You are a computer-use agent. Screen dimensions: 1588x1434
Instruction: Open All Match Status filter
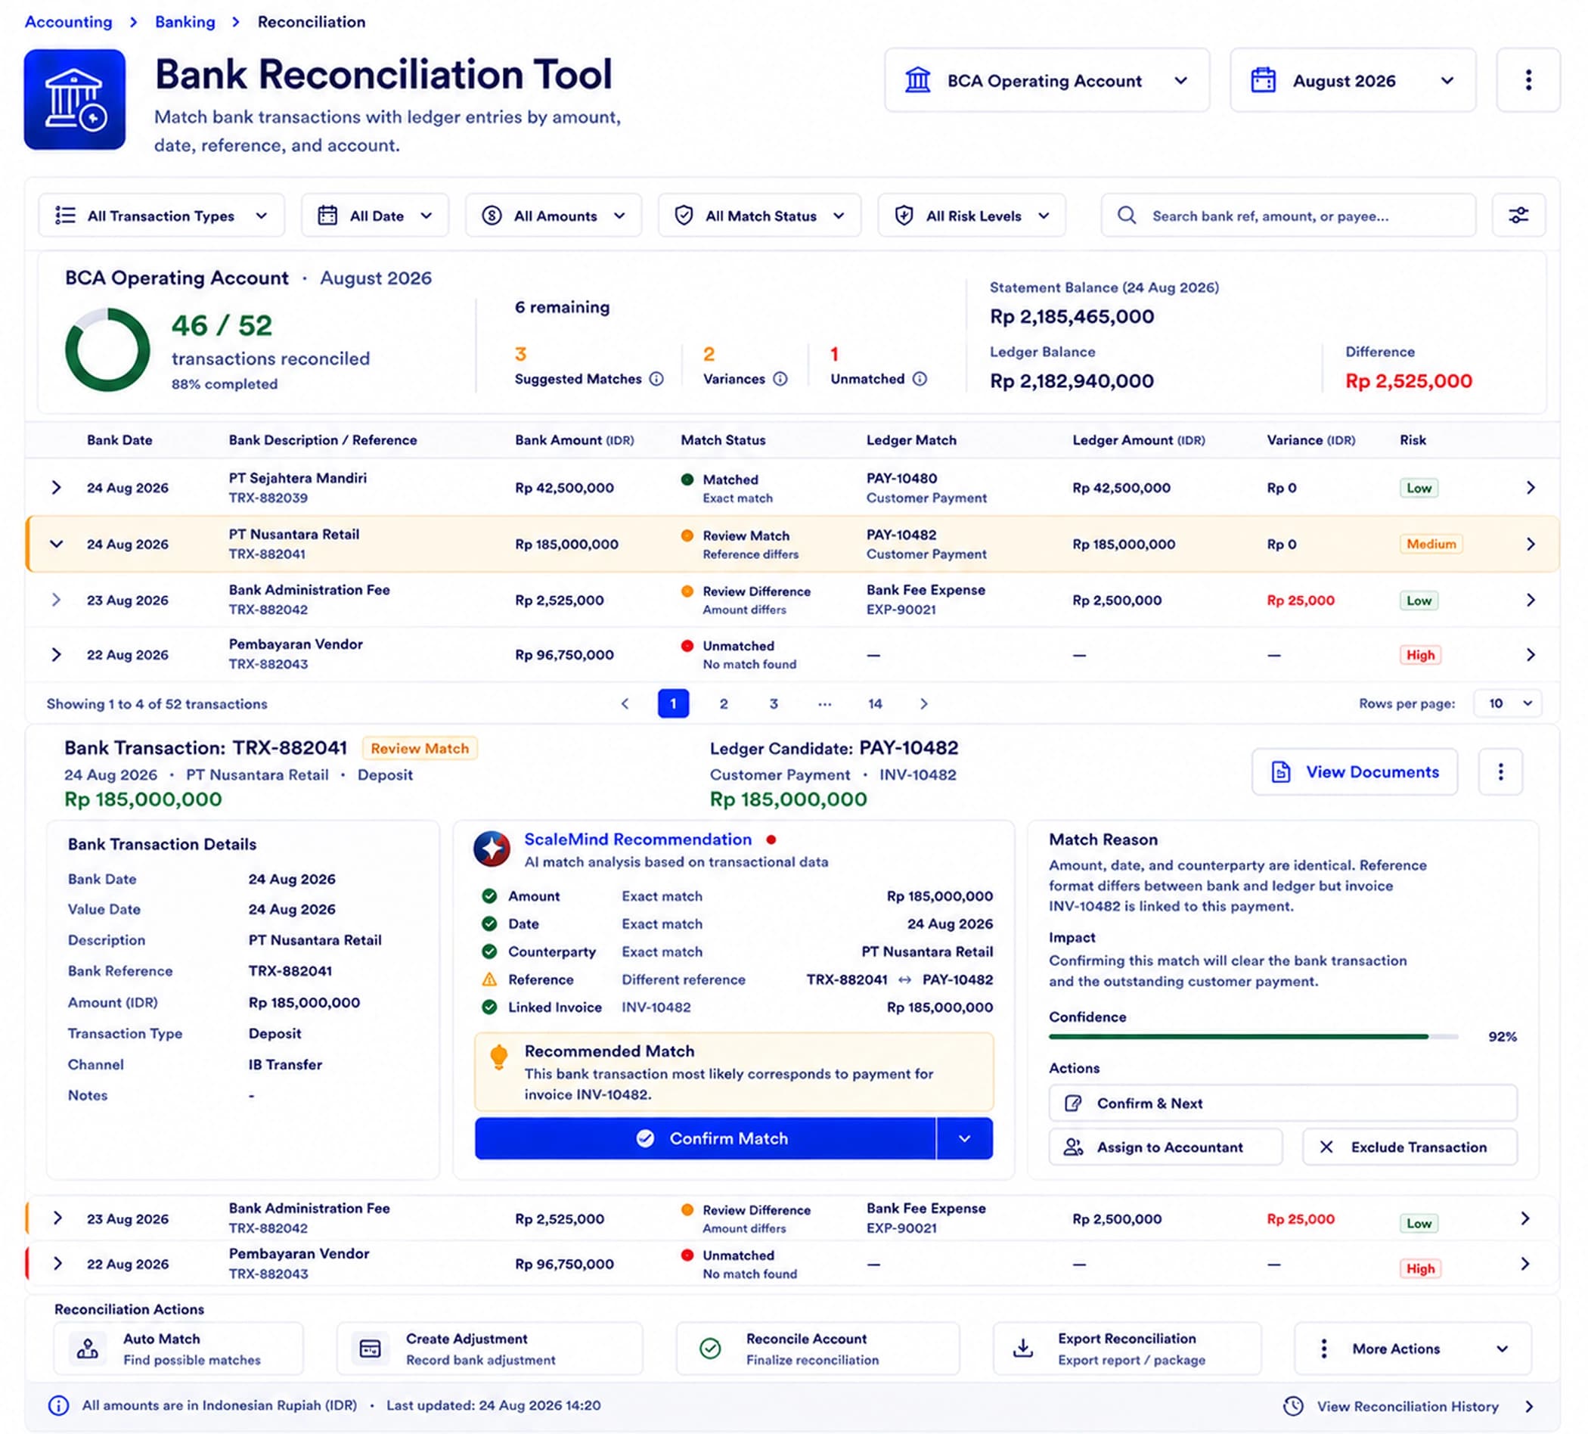[x=759, y=215]
